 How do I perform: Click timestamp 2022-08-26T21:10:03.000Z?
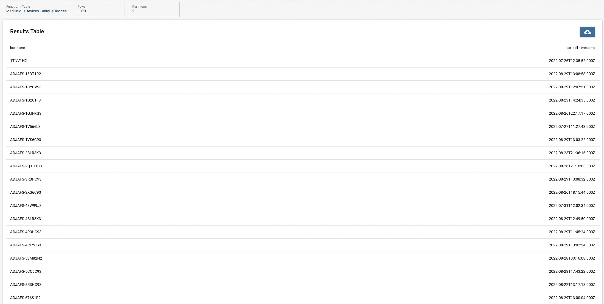[572, 166]
